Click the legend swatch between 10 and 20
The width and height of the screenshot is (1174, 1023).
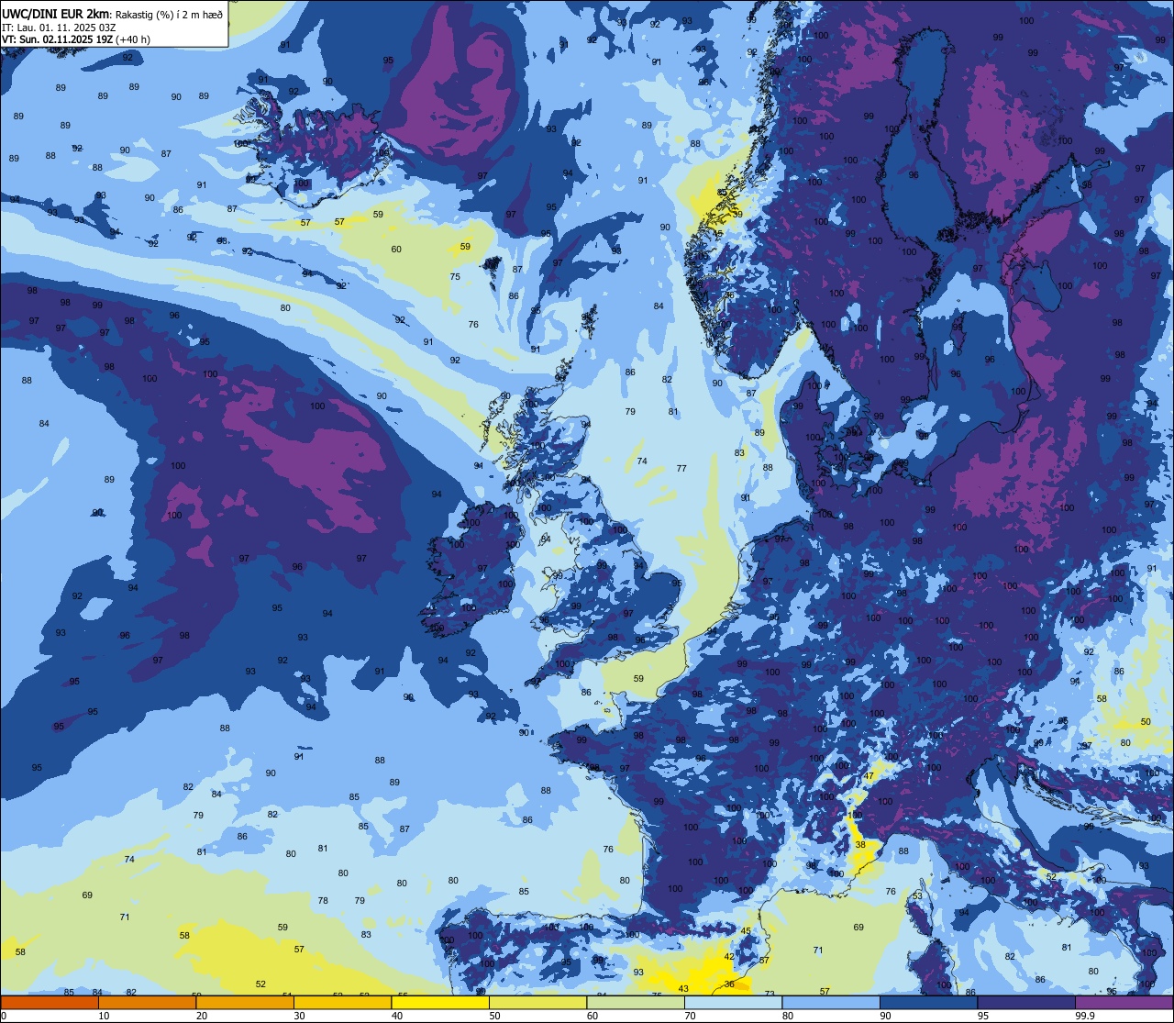(147, 1002)
